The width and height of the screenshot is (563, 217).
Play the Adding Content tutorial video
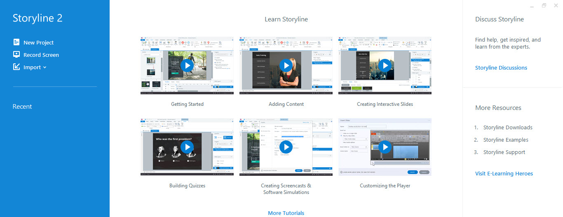coord(286,65)
